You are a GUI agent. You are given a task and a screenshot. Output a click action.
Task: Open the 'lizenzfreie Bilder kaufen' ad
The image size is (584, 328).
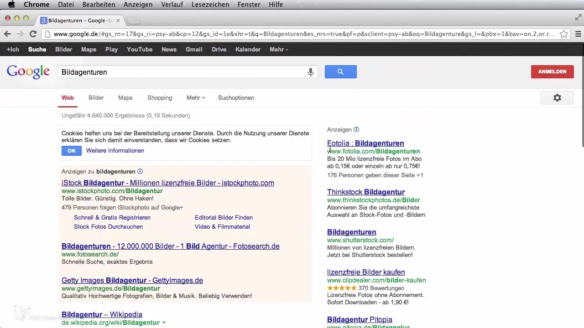click(x=366, y=272)
